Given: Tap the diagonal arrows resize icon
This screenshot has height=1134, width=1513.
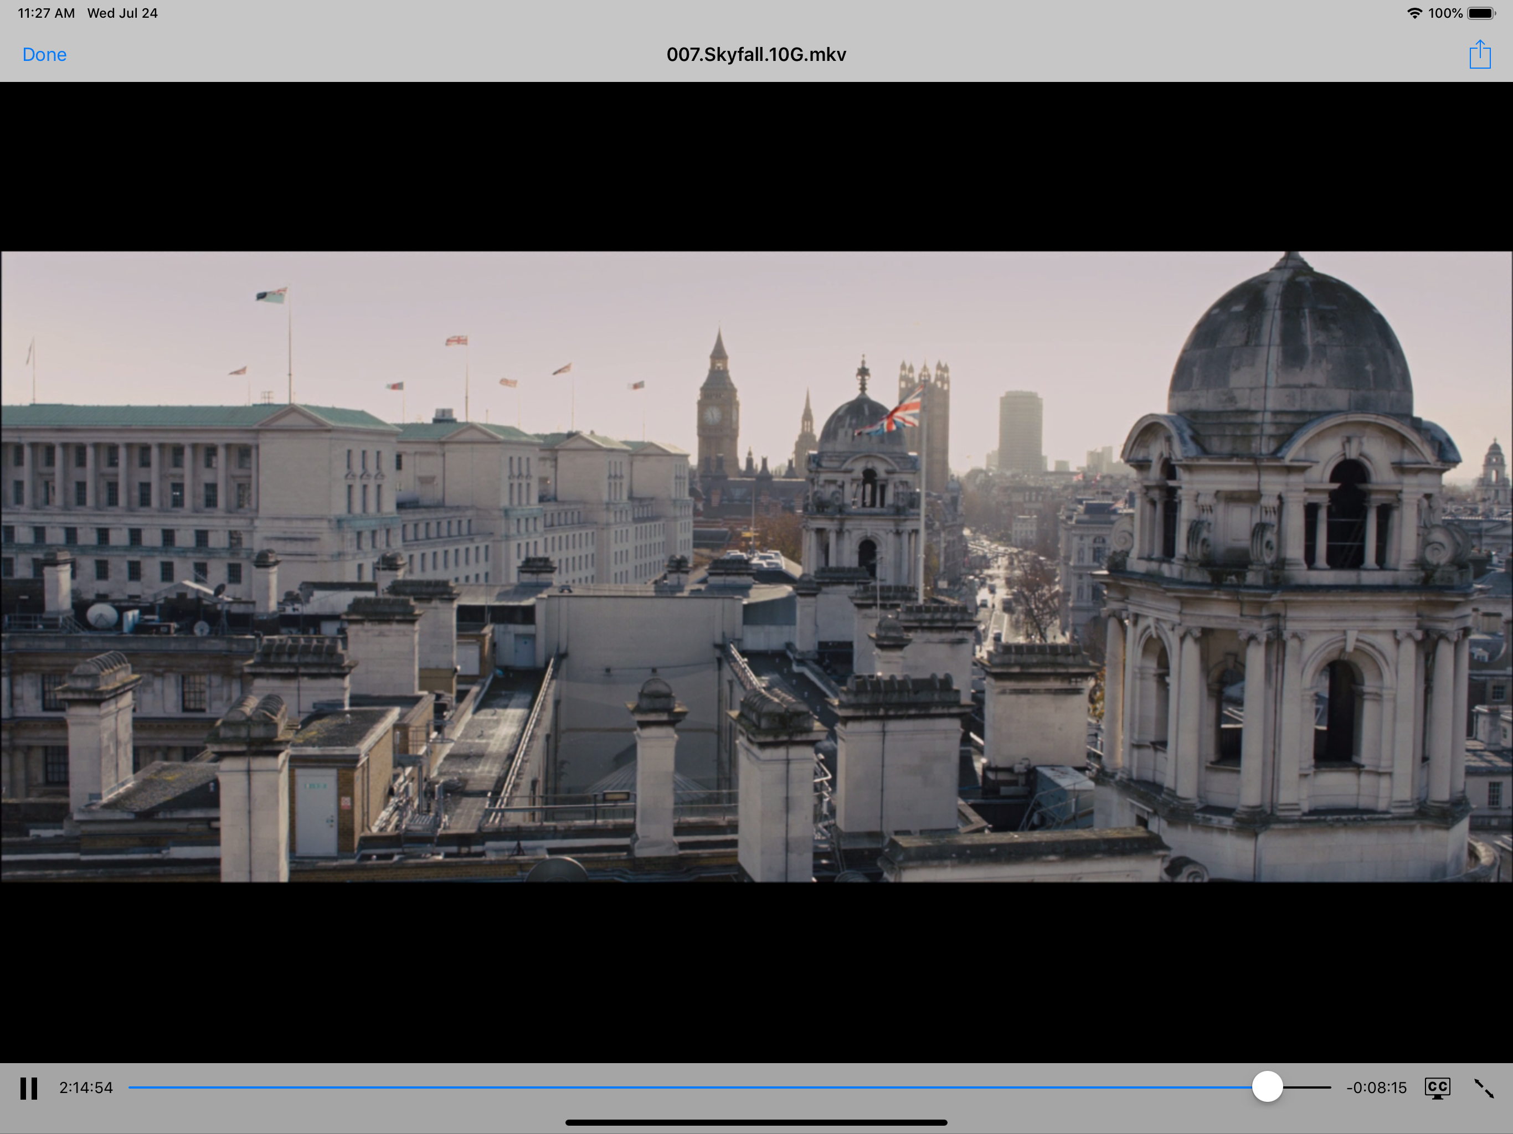Looking at the screenshot, I should [x=1483, y=1088].
